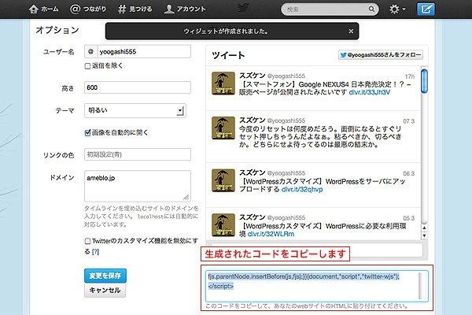Click the ユーザー名 field containing yoogashi555
Screen dimensions: 472x315
[x=144, y=51]
